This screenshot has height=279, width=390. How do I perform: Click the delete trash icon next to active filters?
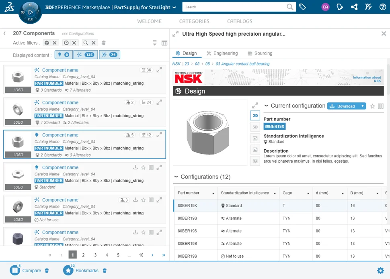[x=104, y=43]
